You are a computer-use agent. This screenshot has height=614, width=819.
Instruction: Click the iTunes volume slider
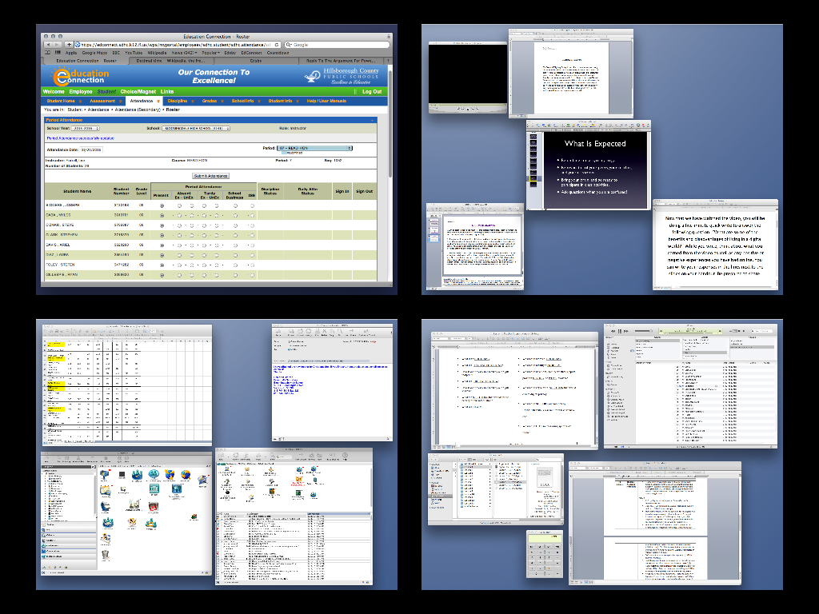(643, 331)
